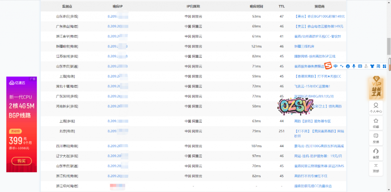Open the 新疆三线机房 sponsor link
Screen dimensions: 391x192
[304, 46]
